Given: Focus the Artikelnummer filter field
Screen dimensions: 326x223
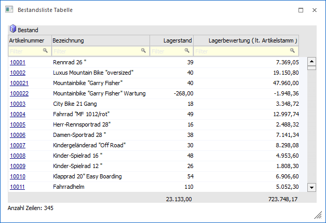Looking at the screenshot, I should 25,51.
